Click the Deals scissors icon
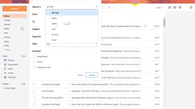195x109 pixels. (x=5, y=69)
